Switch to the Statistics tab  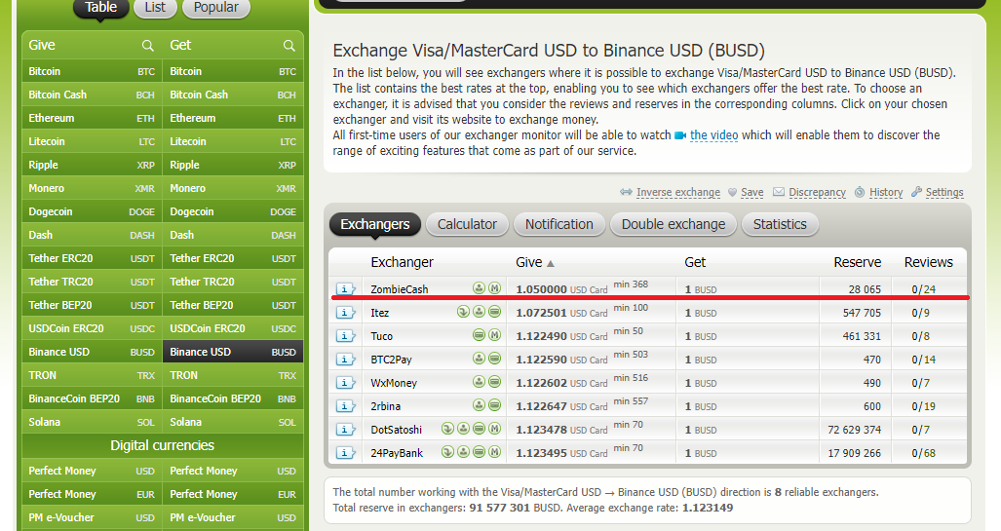[780, 224]
